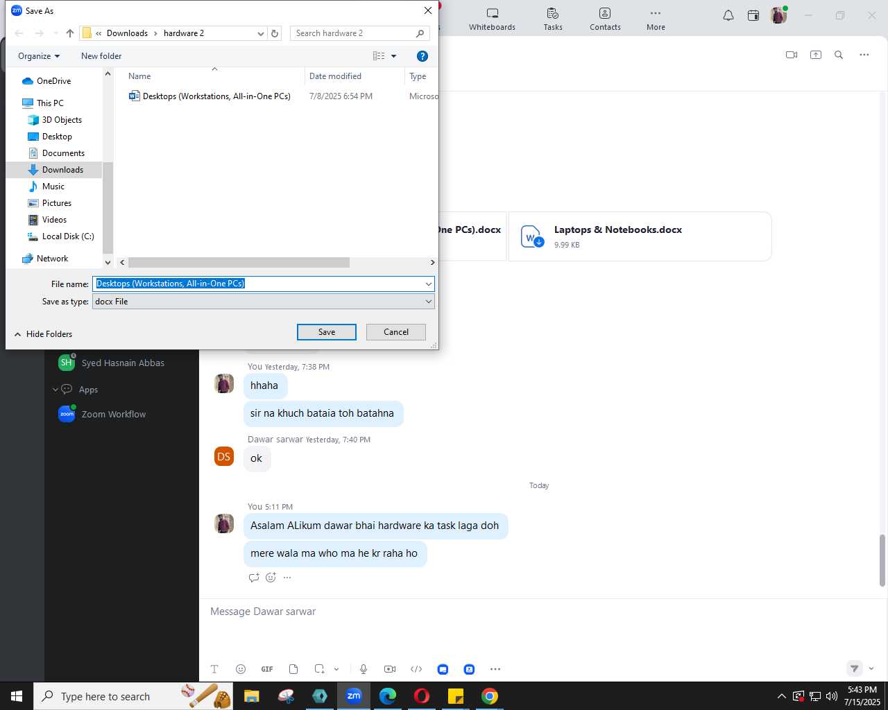Go up one folder level arrow
The width and height of the screenshot is (888, 710).
[x=70, y=33]
